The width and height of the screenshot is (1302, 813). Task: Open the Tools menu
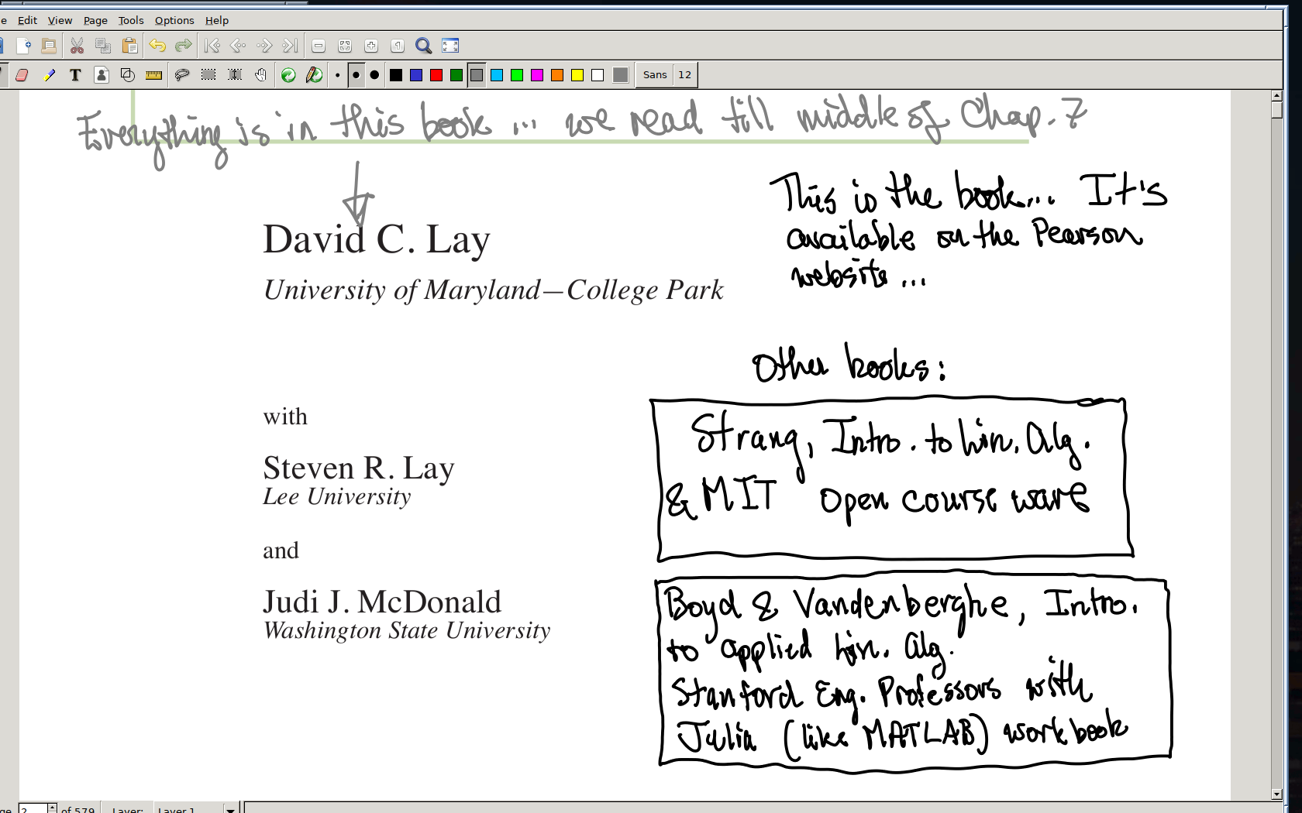[129, 20]
